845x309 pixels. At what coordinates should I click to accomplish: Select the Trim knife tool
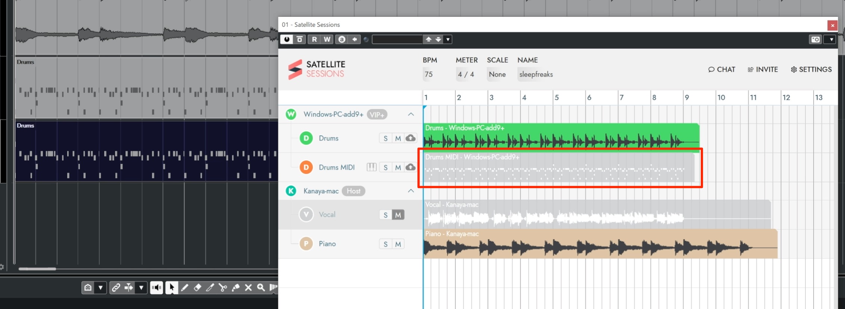tap(210, 287)
